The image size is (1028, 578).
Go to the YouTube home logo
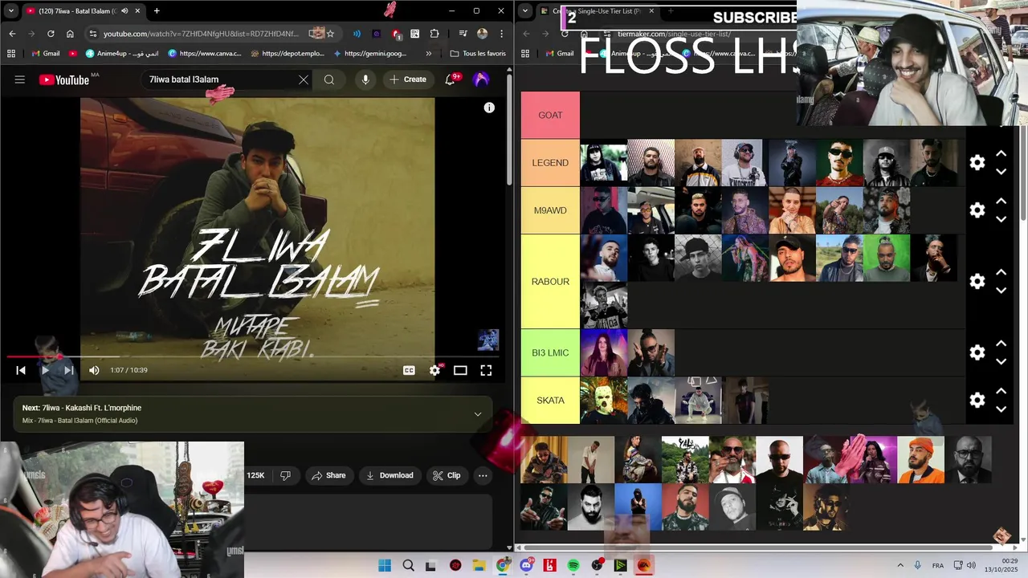point(64,79)
